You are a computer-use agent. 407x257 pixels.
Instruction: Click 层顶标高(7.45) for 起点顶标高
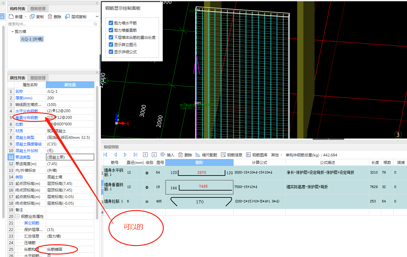(70, 183)
